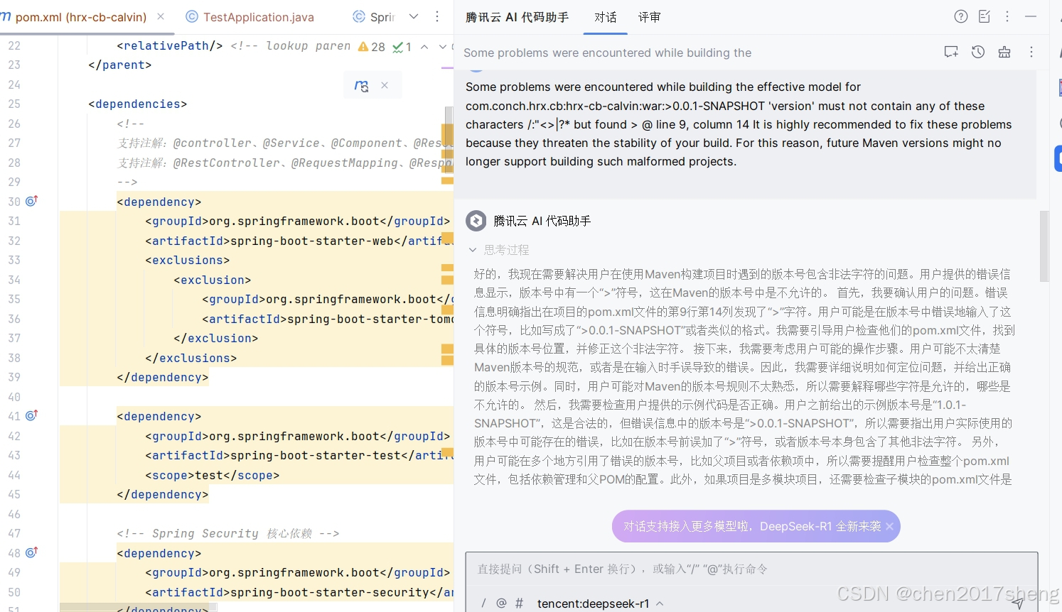Close the DeepSeek-R1 announcement banner
Screen dimensions: 1062x612
pyautogui.click(x=889, y=526)
